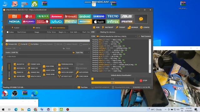
Task: Select the Xiaomi Mi brand tile
Action: click(14, 16)
